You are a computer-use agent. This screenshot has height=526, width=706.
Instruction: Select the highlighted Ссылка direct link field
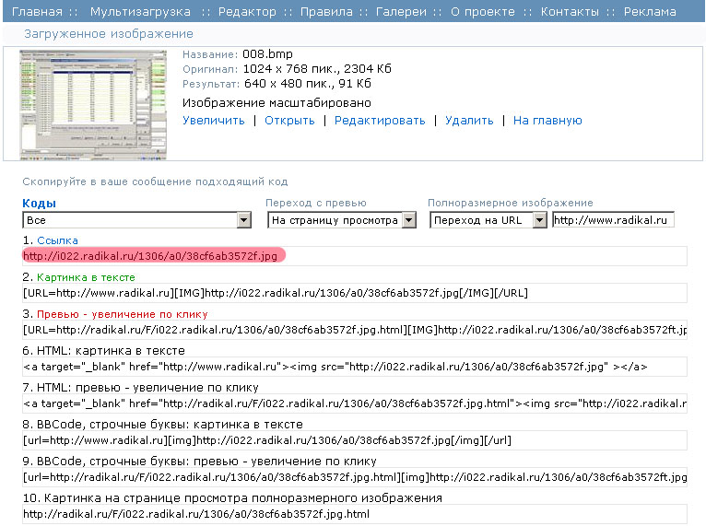click(x=355, y=256)
